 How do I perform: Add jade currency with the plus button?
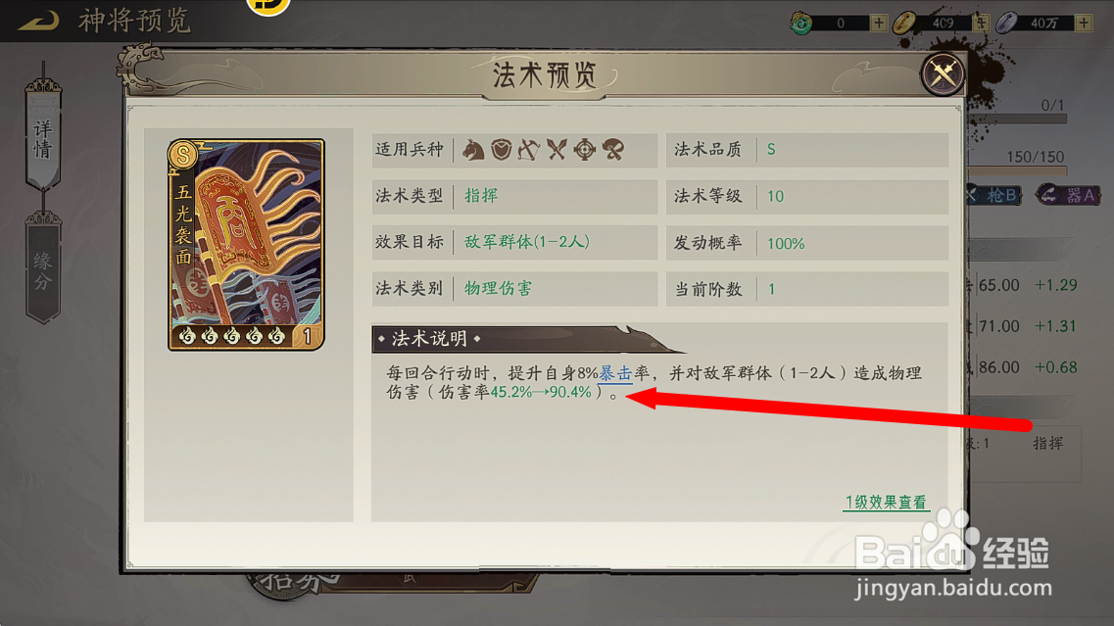[x=879, y=23]
